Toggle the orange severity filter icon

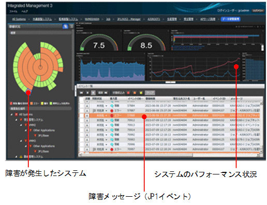(135, 93)
